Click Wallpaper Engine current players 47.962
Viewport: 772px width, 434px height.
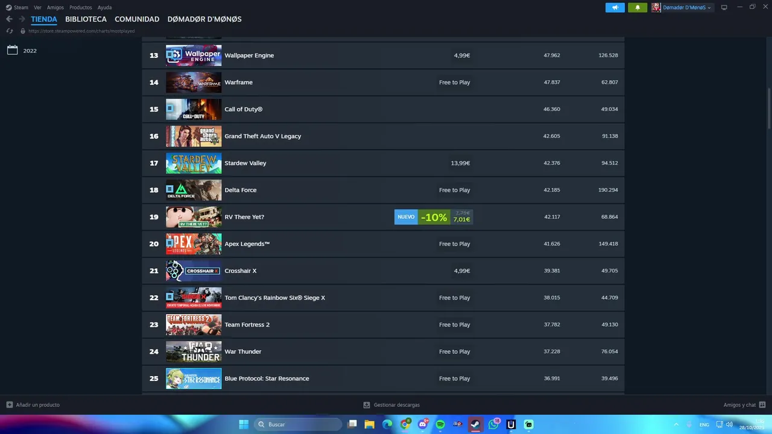552,55
